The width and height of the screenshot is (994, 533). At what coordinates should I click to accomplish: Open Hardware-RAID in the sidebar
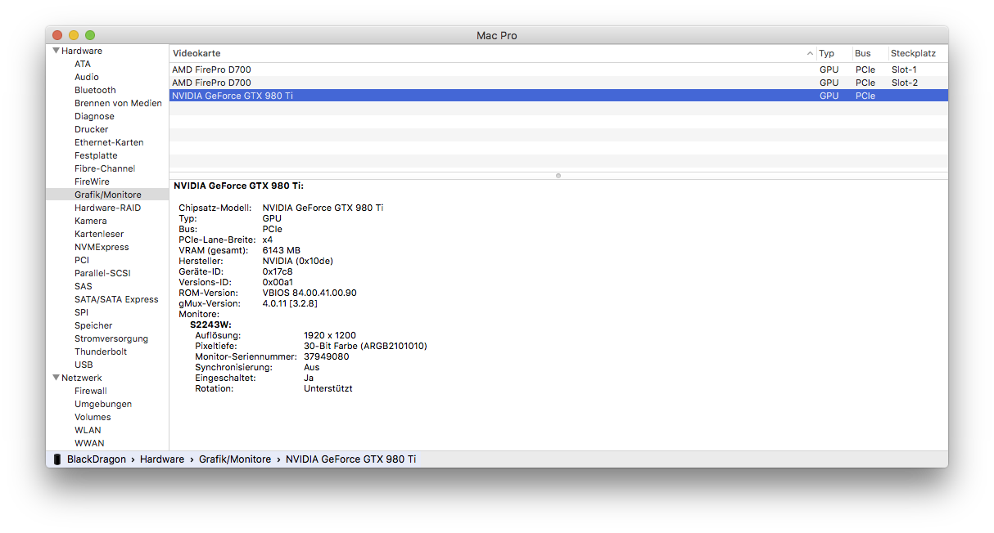(107, 208)
